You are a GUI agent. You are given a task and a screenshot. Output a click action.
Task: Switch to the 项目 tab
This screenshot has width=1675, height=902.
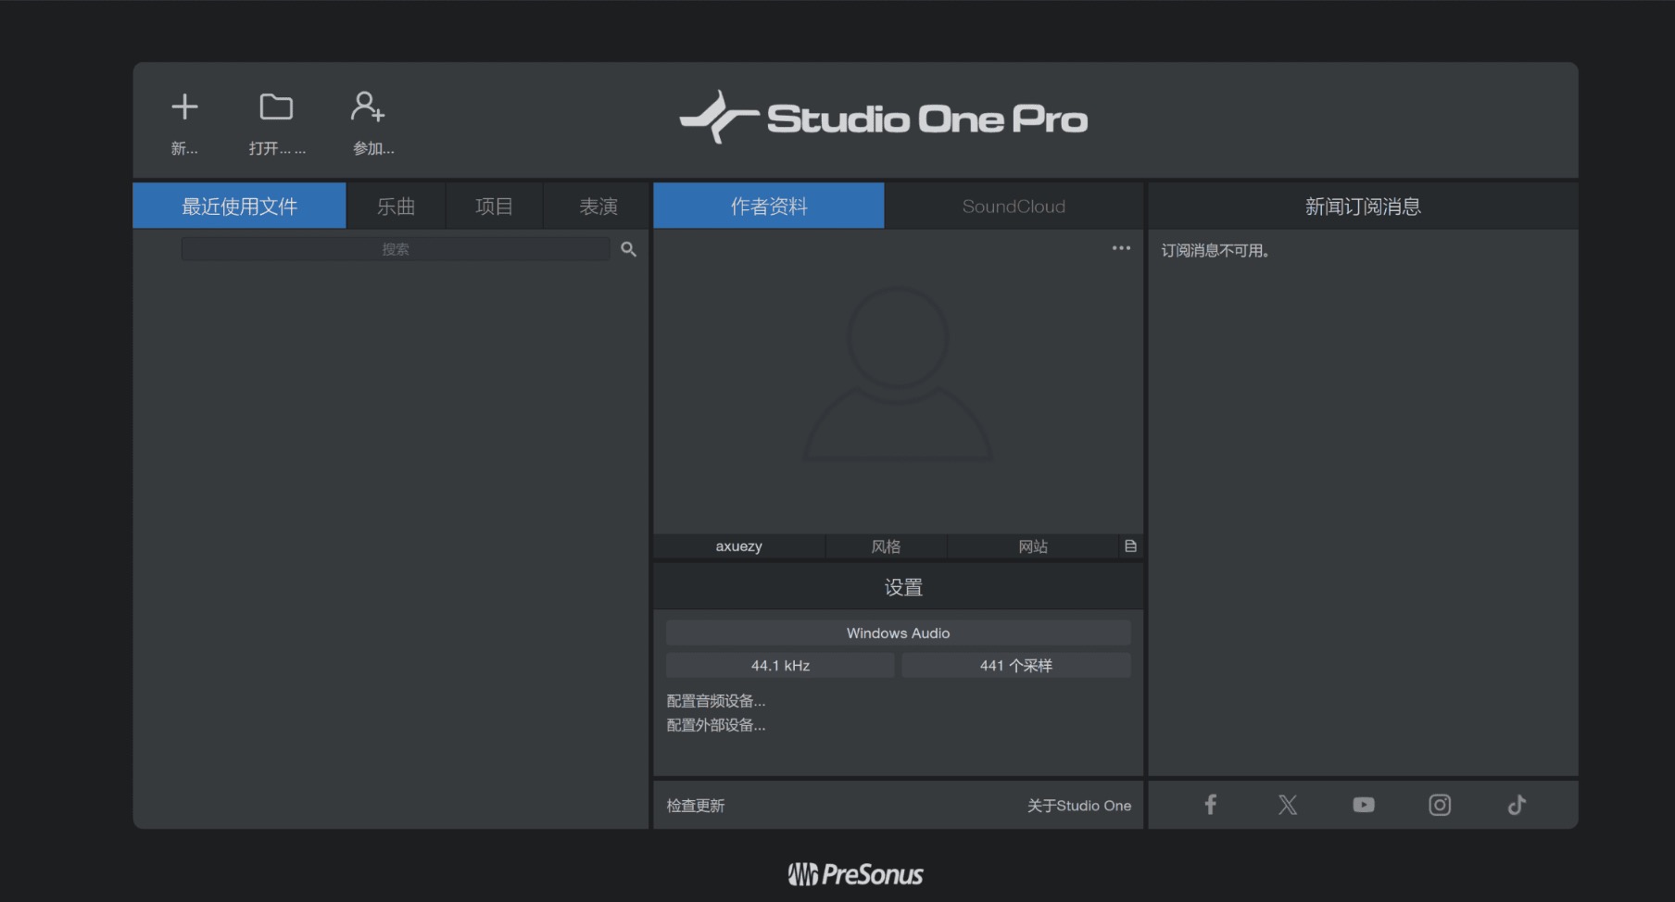pyautogui.click(x=494, y=206)
